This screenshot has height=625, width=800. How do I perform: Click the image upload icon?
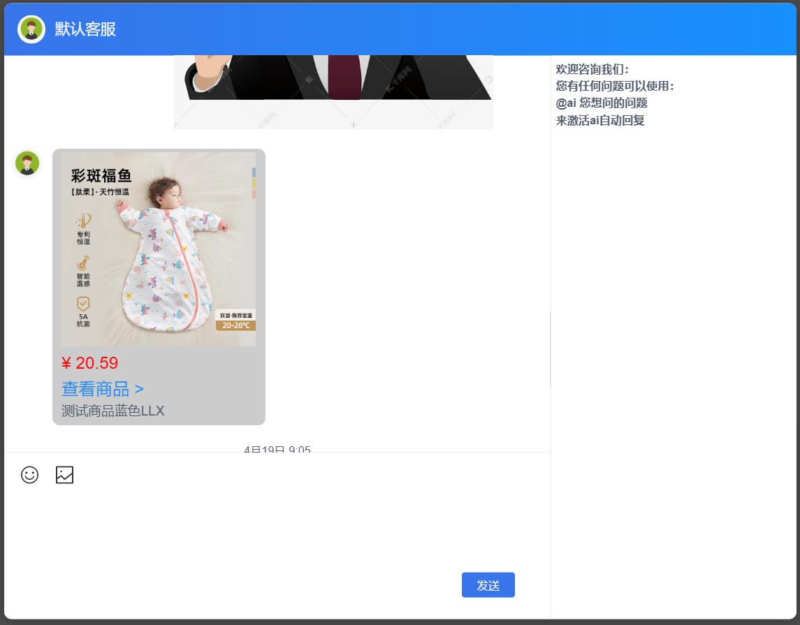tap(64, 475)
